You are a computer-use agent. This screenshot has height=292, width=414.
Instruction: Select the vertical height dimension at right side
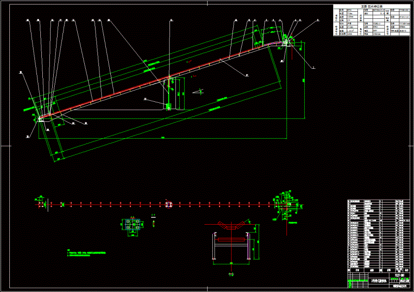pos(304,80)
